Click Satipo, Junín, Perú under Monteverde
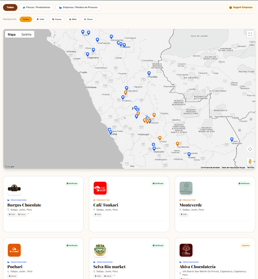The image size is (258, 279). click(x=193, y=210)
